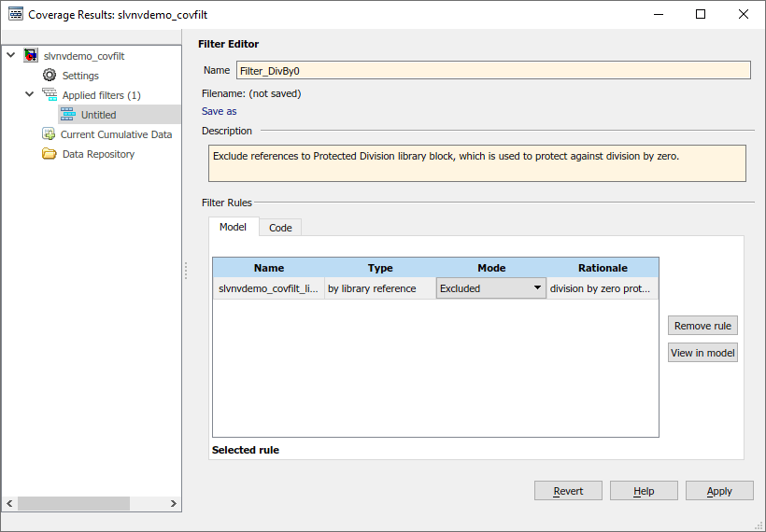The width and height of the screenshot is (766, 532).
Task: Switch to the Model tab
Action: (233, 227)
